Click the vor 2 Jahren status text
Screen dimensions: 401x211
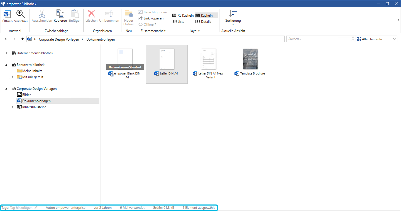102,208
